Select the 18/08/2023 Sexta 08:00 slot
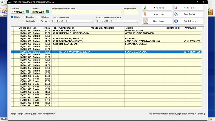The image size is (215, 121). tap(106, 76)
